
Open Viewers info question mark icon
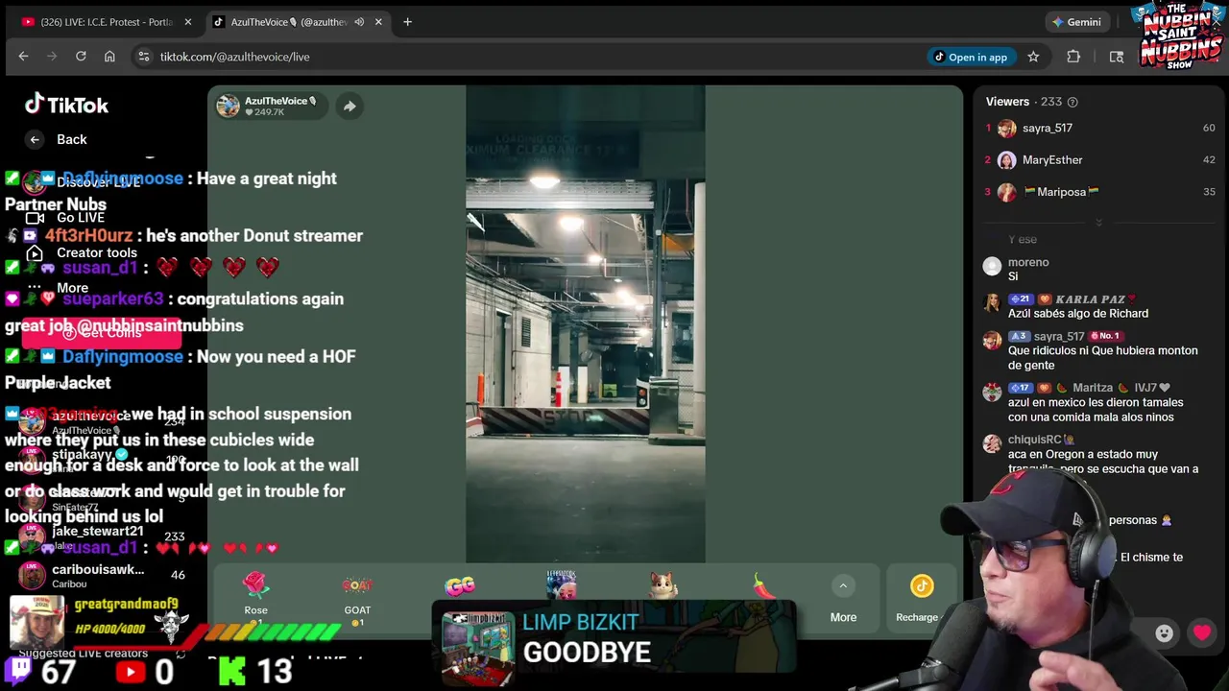coord(1072,102)
